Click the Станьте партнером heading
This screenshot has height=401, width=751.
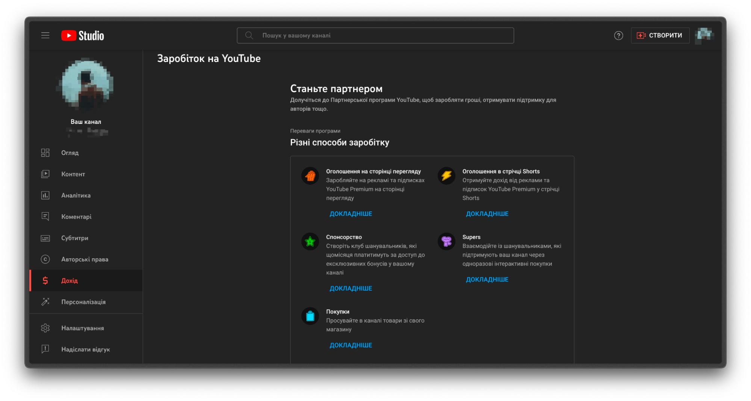(x=336, y=89)
